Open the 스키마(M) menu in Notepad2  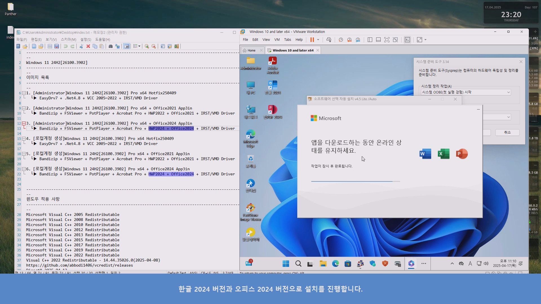click(68, 39)
